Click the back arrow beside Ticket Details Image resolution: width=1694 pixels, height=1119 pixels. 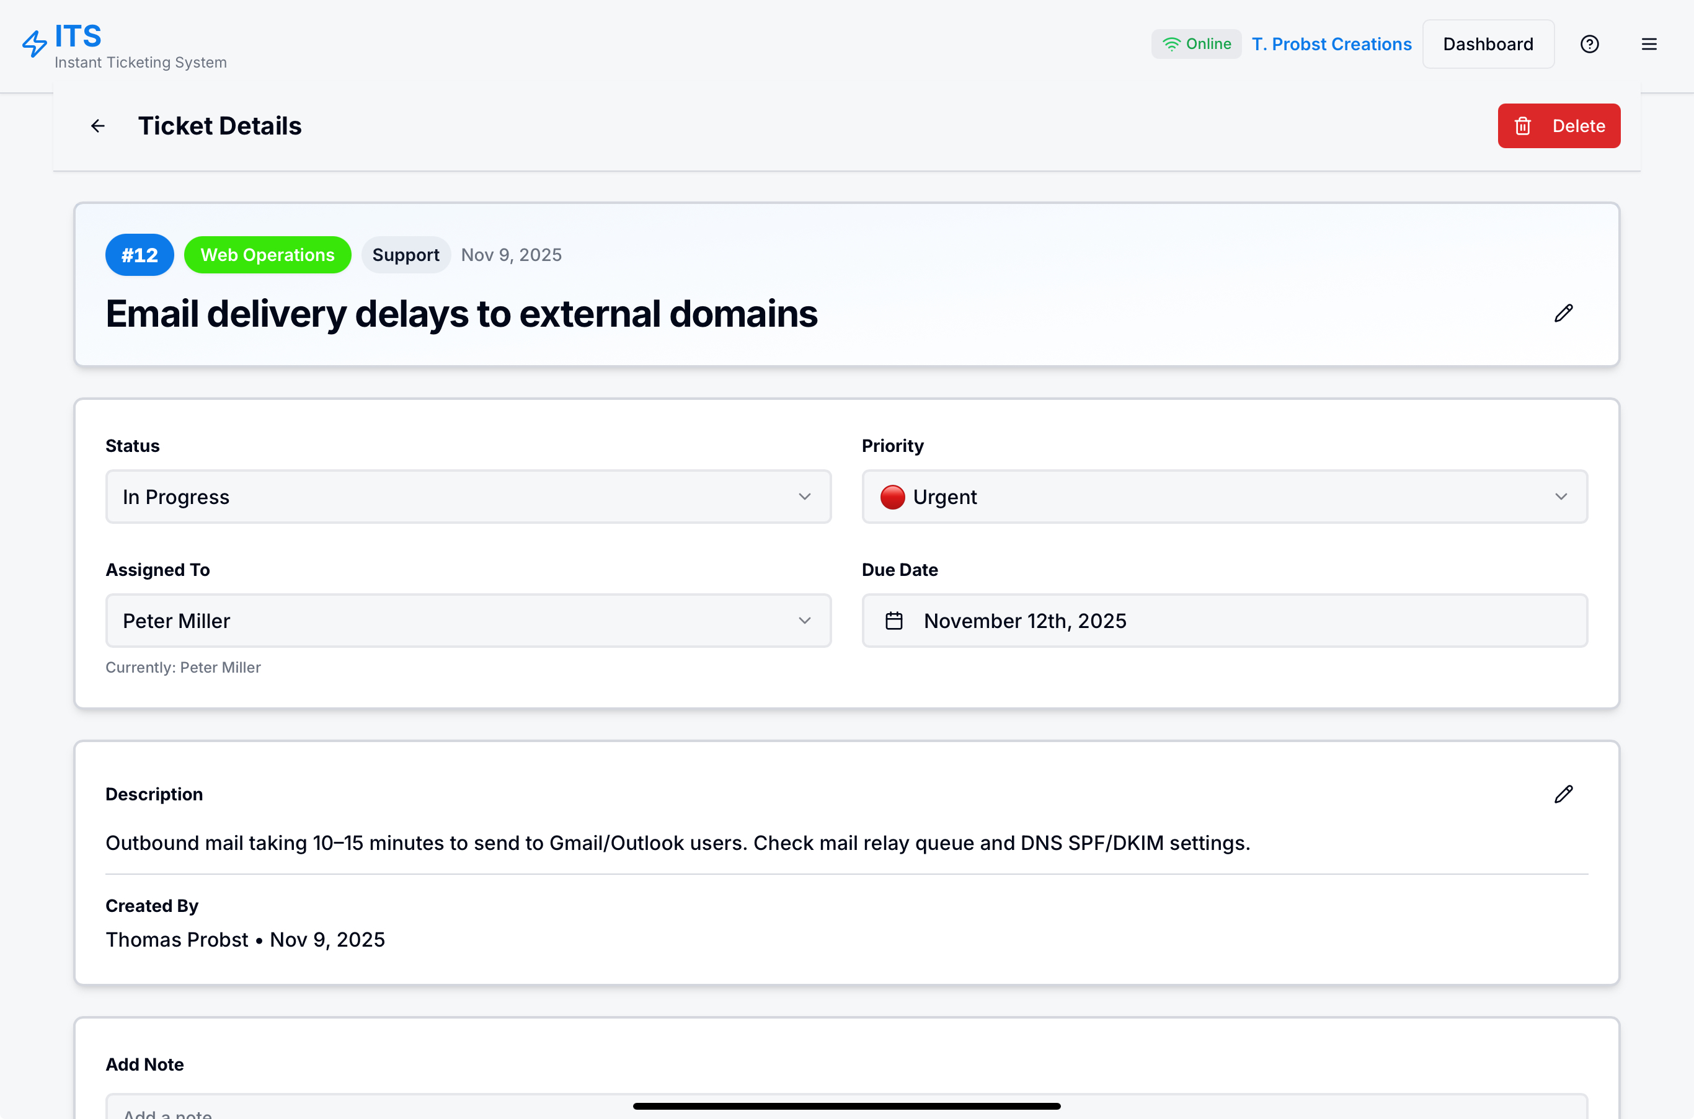[98, 126]
